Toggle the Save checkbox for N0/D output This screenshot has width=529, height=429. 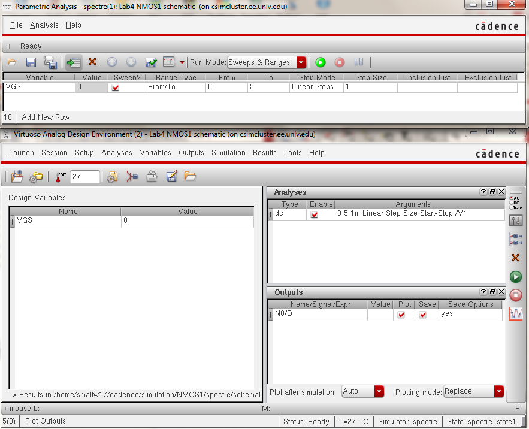tap(423, 315)
